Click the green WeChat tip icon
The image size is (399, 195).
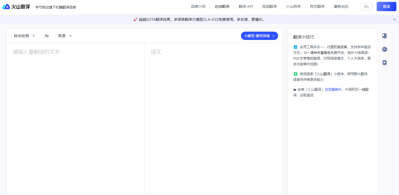pos(295,74)
